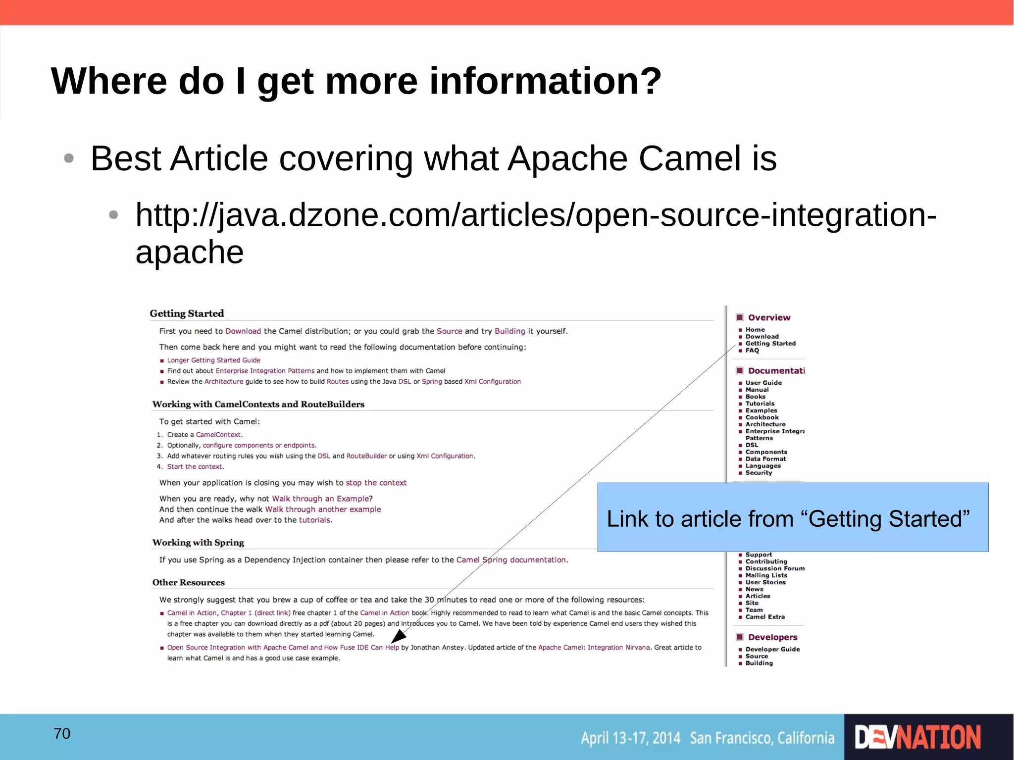The width and height of the screenshot is (1014, 760).
Task: Click the (direct link) PDF link
Action: pyautogui.click(x=272, y=613)
